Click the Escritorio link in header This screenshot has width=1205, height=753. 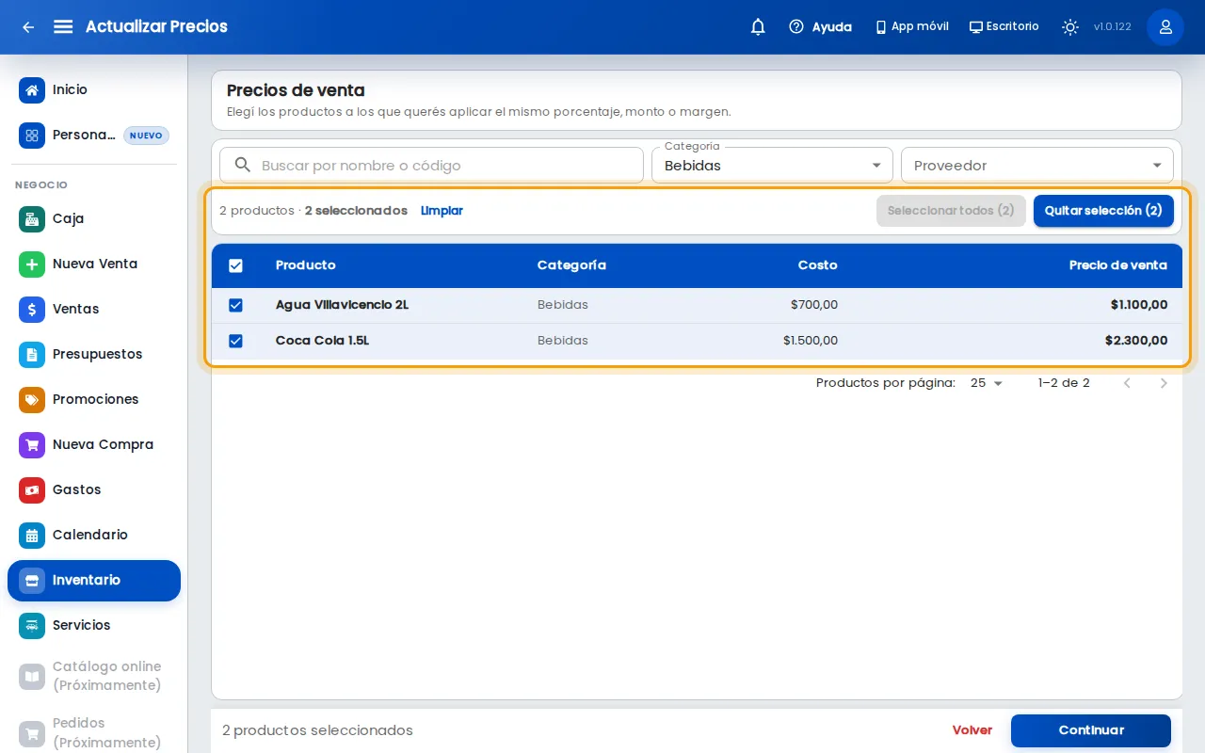tap(1004, 26)
